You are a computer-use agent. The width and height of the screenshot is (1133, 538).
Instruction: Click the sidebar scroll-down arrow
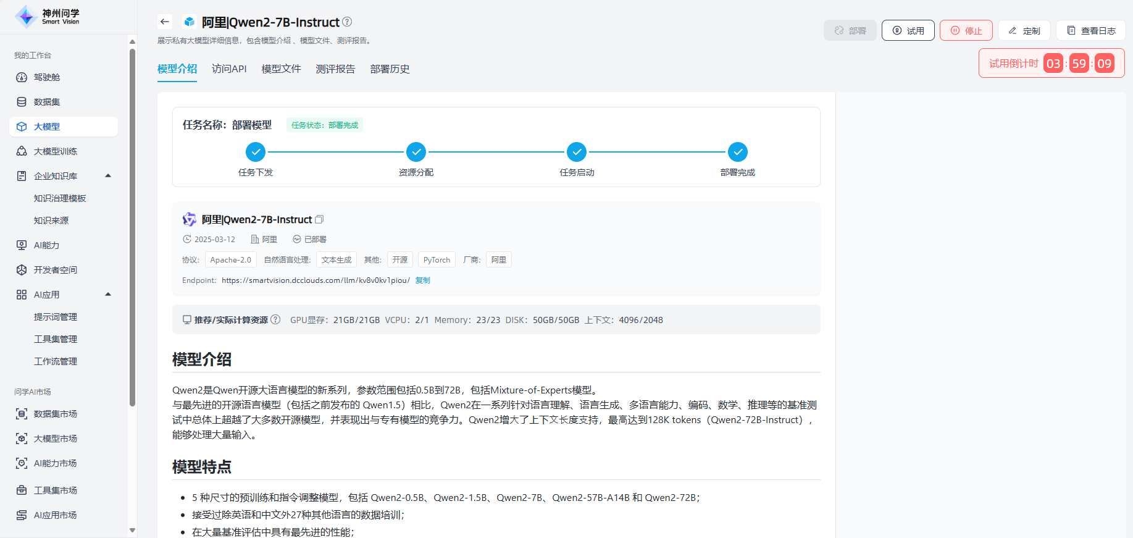[x=132, y=530]
